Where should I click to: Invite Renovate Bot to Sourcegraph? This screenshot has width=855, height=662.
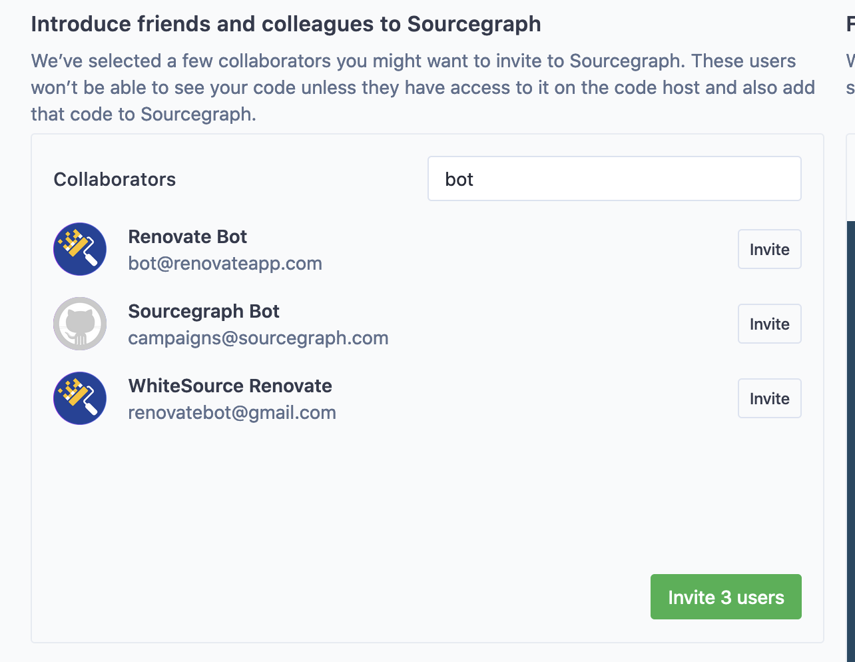[769, 249]
